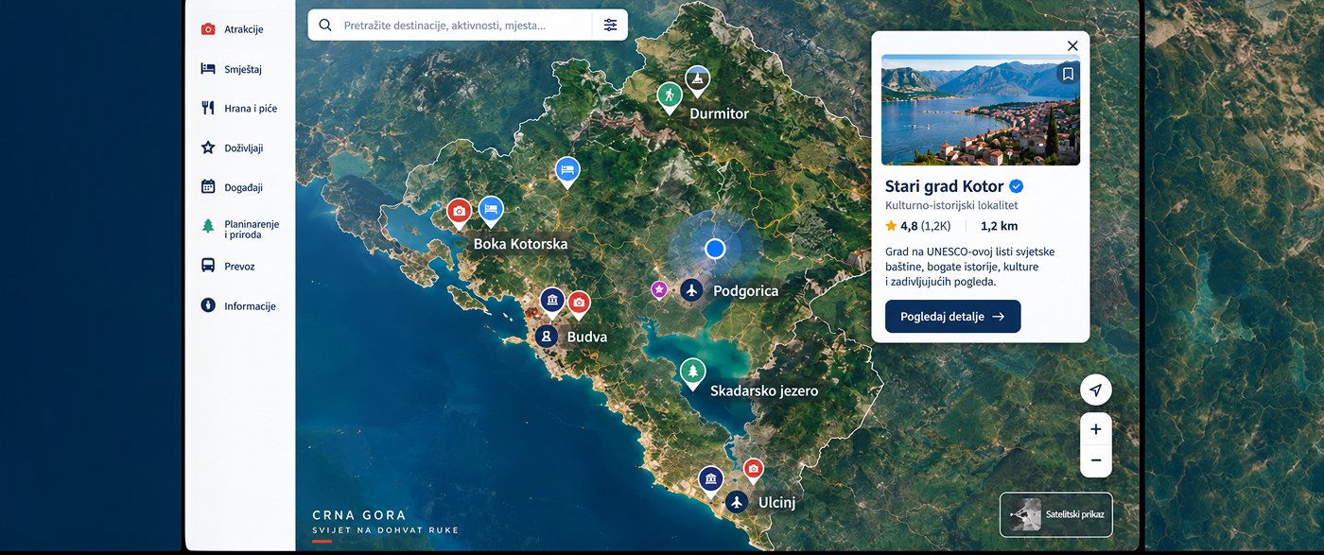Click the Stari grad Kotor title
The width and height of the screenshot is (1324, 555).
tap(944, 186)
